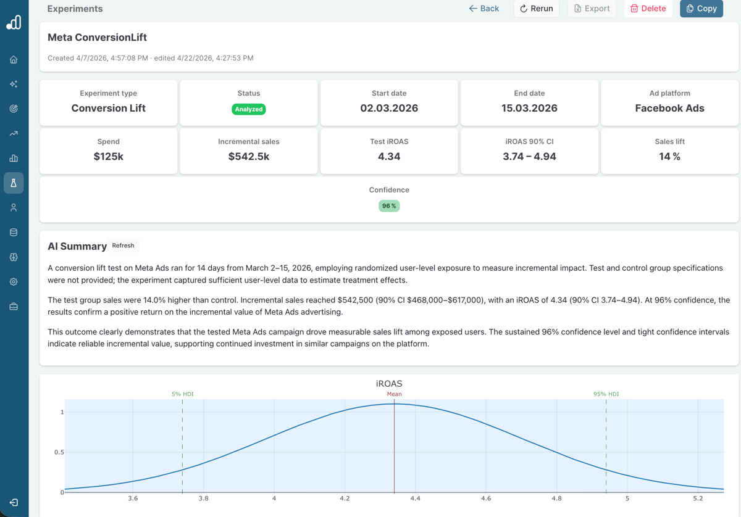Image resolution: width=741 pixels, height=517 pixels.
Task: Click the created and edited timestamp line
Action: click(x=151, y=58)
